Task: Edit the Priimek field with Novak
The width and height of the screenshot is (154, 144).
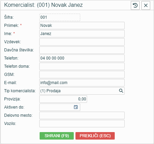Action: tap(82, 26)
